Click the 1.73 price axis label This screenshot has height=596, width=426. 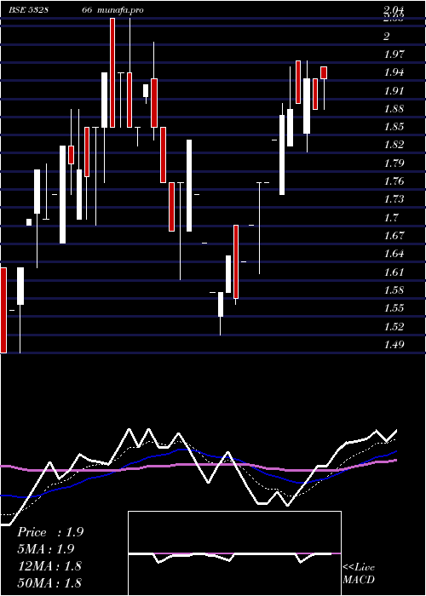394,199
